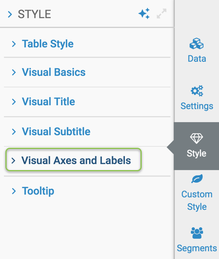Click the Segments people icon
The width and height of the screenshot is (219, 259).
click(x=197, y=233)
